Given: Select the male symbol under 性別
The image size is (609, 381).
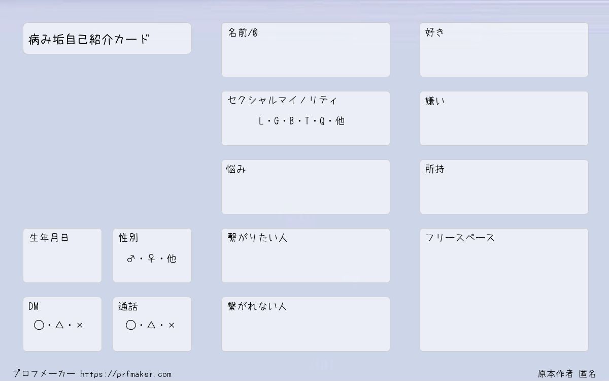Looking at the screenshot, I should click(131, 259).
